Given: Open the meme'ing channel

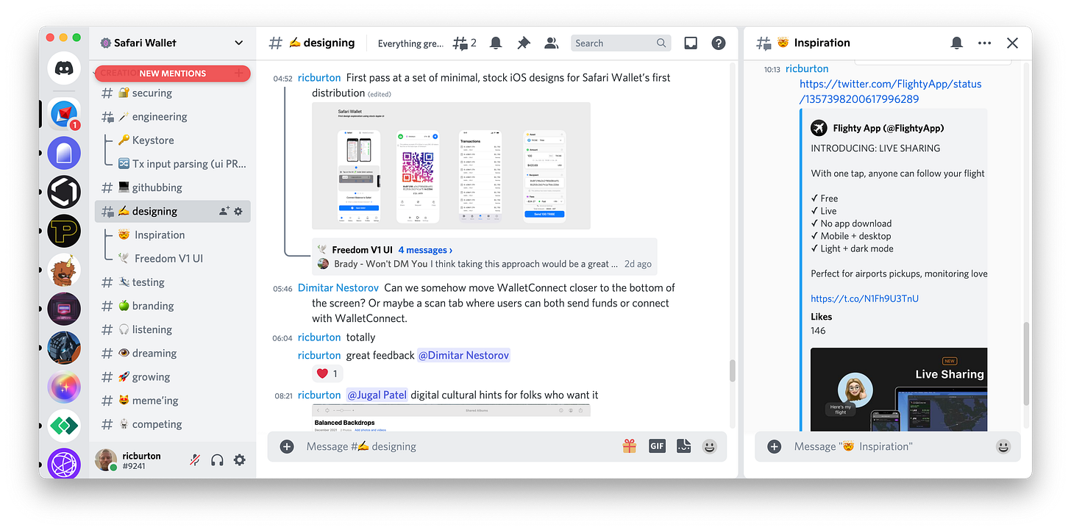Looking at the screenshot, I should click(173, 401).
